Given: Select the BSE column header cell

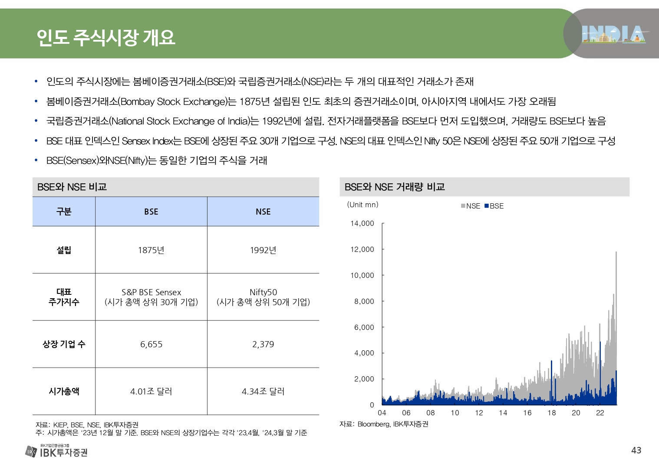Looking at the screenshot, I should tap(151, 212).
